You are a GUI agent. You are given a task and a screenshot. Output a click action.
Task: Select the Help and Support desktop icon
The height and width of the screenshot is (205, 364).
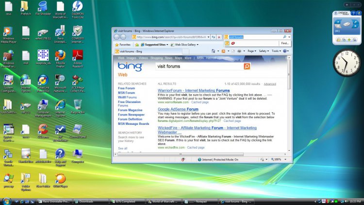[60, 157]
